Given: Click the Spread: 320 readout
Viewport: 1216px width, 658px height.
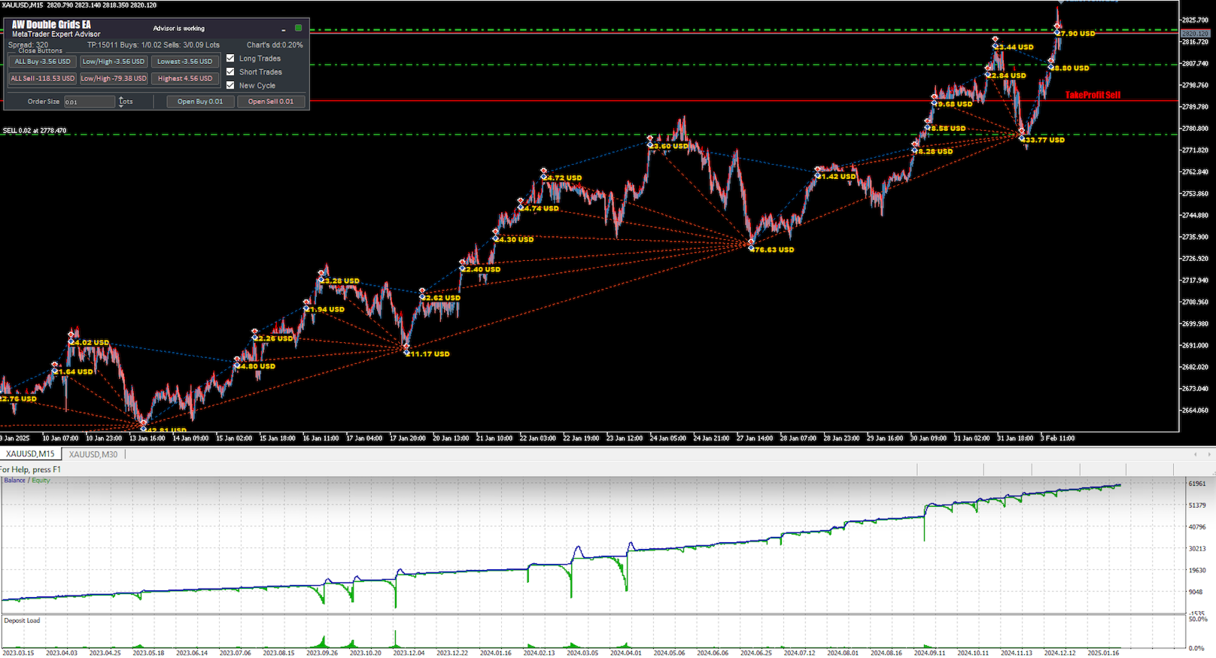Looking at the screenshot, I should point(28,45).
